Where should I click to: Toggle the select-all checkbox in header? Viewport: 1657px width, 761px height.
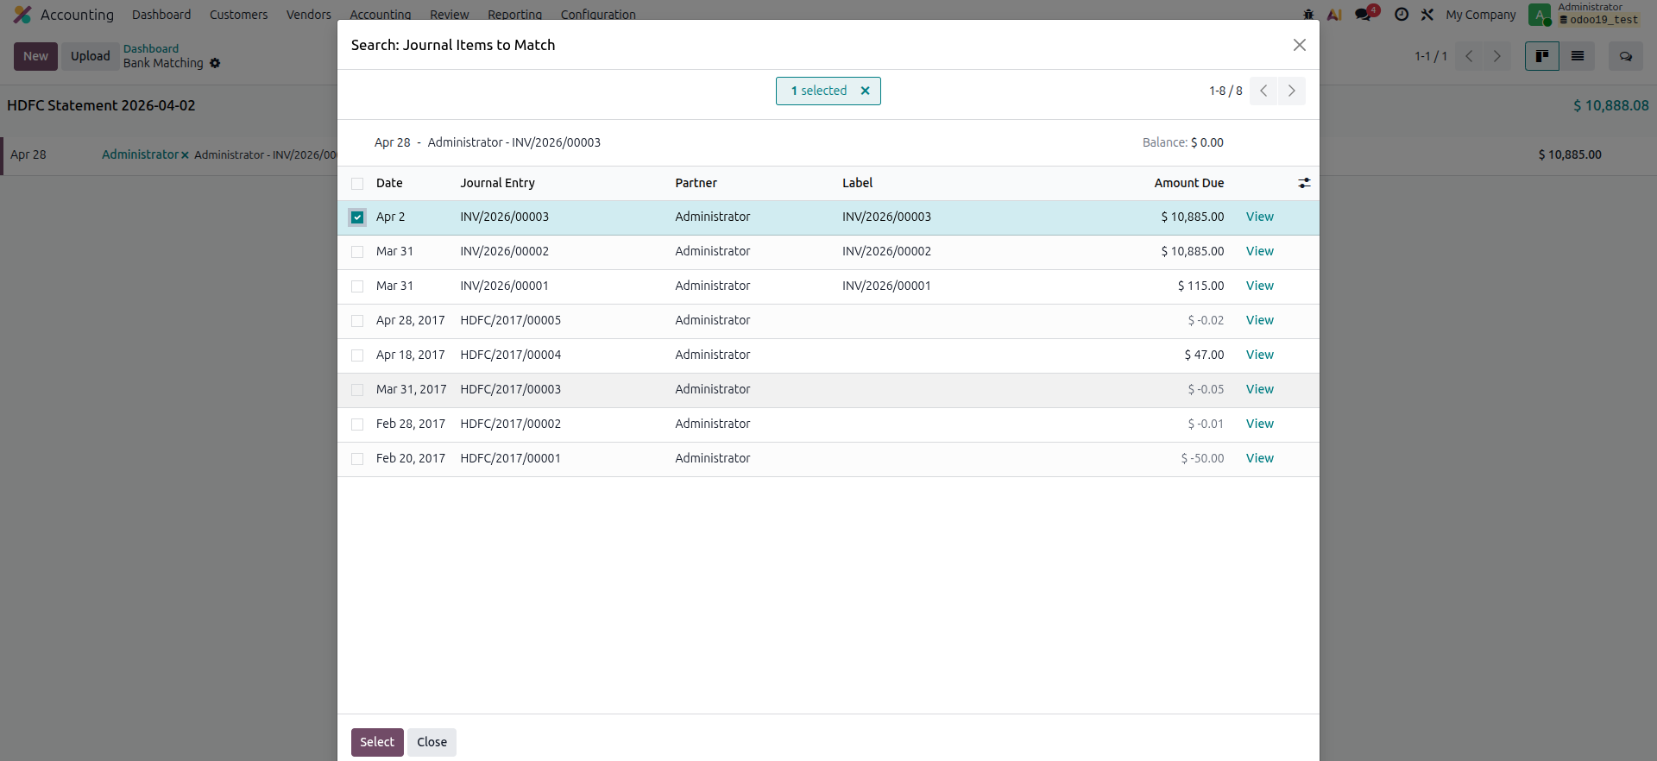point(357,183)
